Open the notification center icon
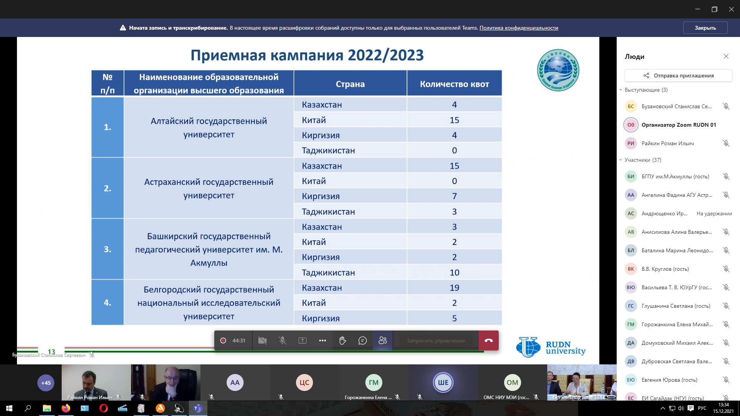740x416 pixels. (x=691, y=408)
